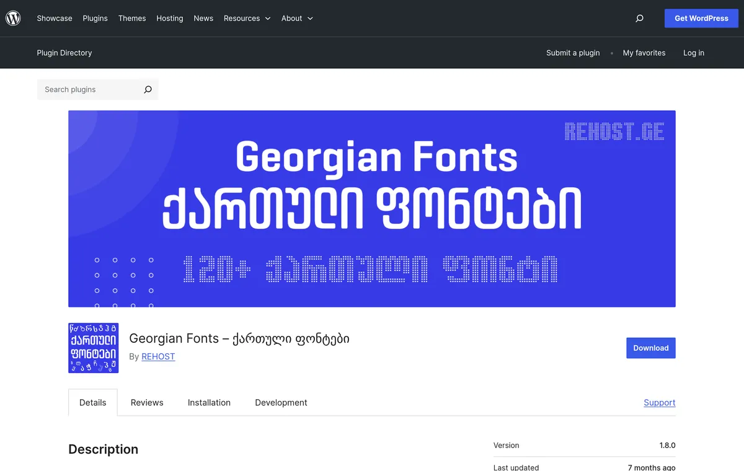Open the Plugins menu item
This screenshot has height=471, width=744.
tap(95, 19)
